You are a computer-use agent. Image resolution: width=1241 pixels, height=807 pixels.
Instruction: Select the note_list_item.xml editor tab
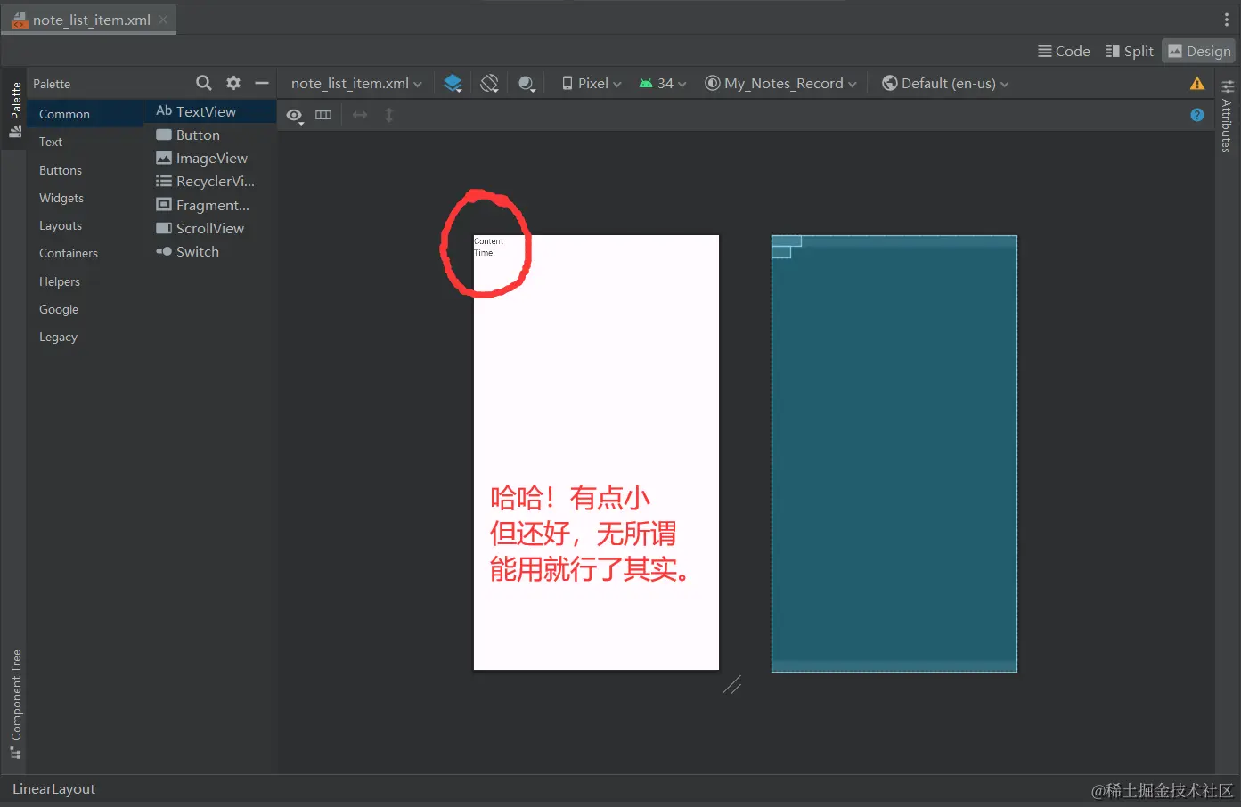click(x=88, y=20)
